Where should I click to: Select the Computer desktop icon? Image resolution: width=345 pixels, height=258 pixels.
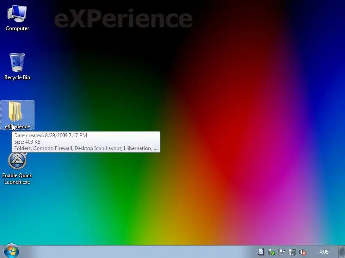pyautogui.click(x=17, y=18)
